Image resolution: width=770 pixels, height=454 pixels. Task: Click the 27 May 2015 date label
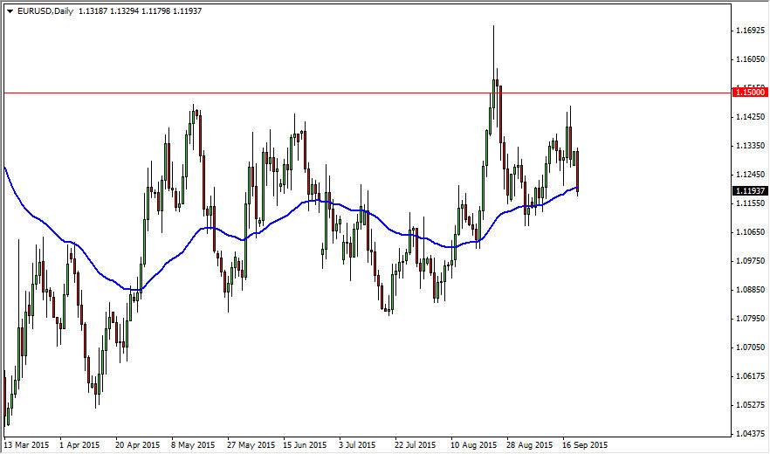[251, 445]
